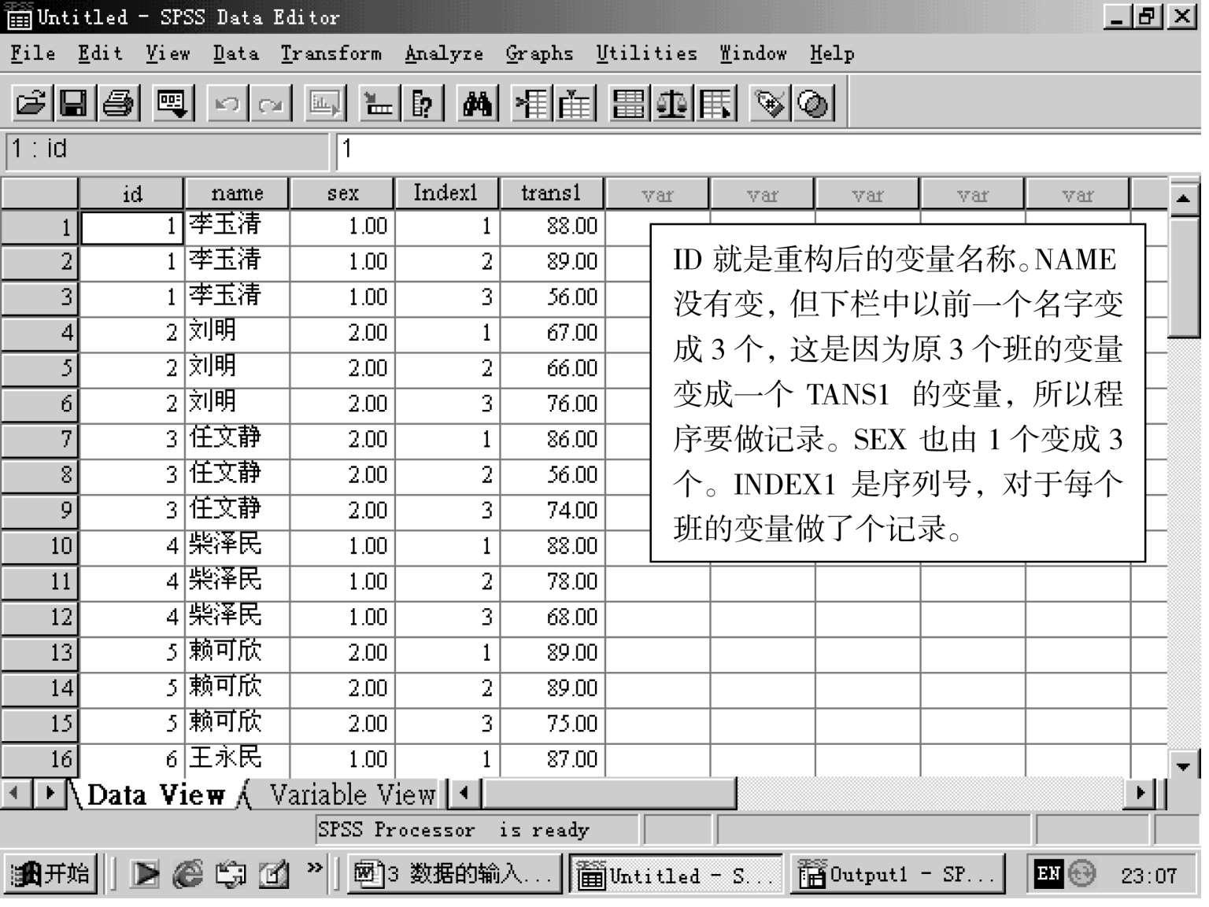Click the Undo arrow icon
This screenshot has height=907, width=1209.
(227, 103)
